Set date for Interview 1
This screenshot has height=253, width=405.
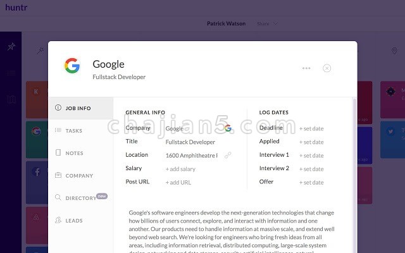311,156
